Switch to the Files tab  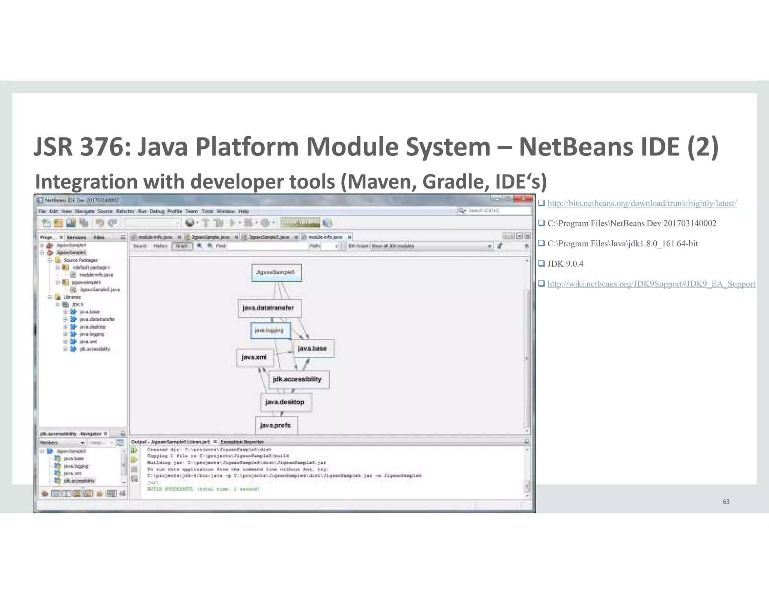tap(99, 237)
